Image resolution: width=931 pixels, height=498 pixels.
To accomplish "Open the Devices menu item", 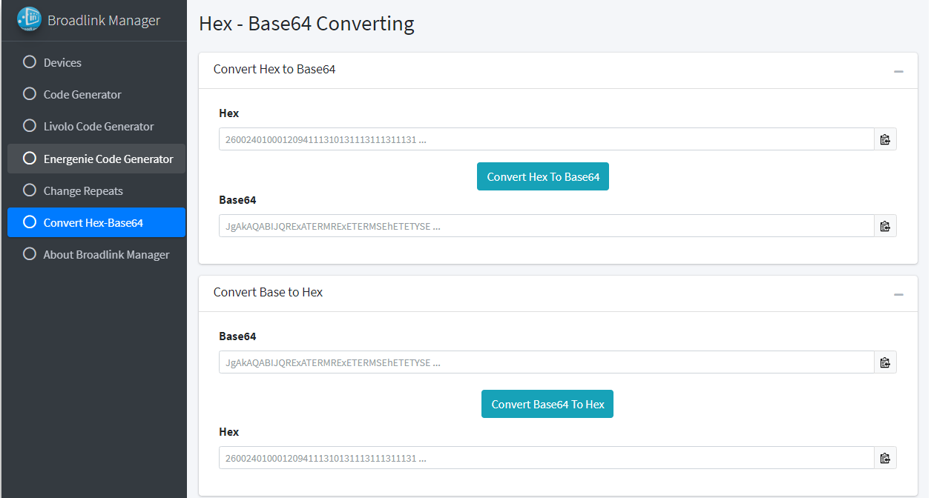I will 96,62.
